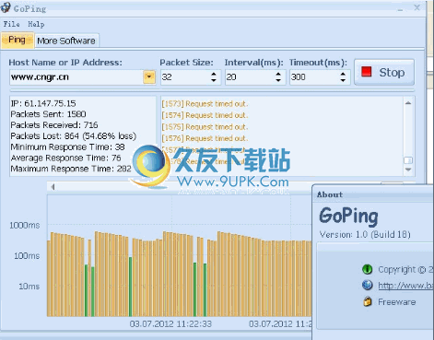Increase Interval with up arrow
The image size is (434, 340).
point(278,74)
